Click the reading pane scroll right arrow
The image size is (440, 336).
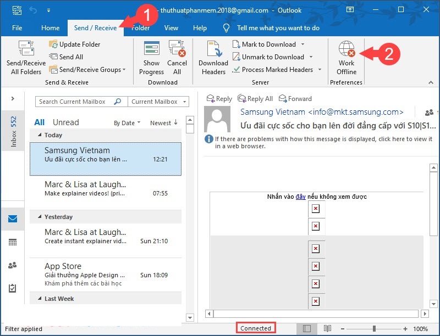pos(425,313)
